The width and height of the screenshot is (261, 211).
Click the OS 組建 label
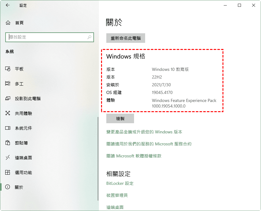[x=114, y=92]
